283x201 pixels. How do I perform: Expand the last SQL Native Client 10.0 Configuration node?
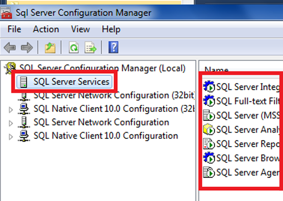[11, 137]
